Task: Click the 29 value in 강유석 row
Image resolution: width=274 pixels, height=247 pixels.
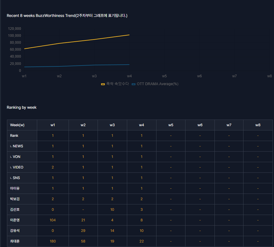Action: pos(83,231)
